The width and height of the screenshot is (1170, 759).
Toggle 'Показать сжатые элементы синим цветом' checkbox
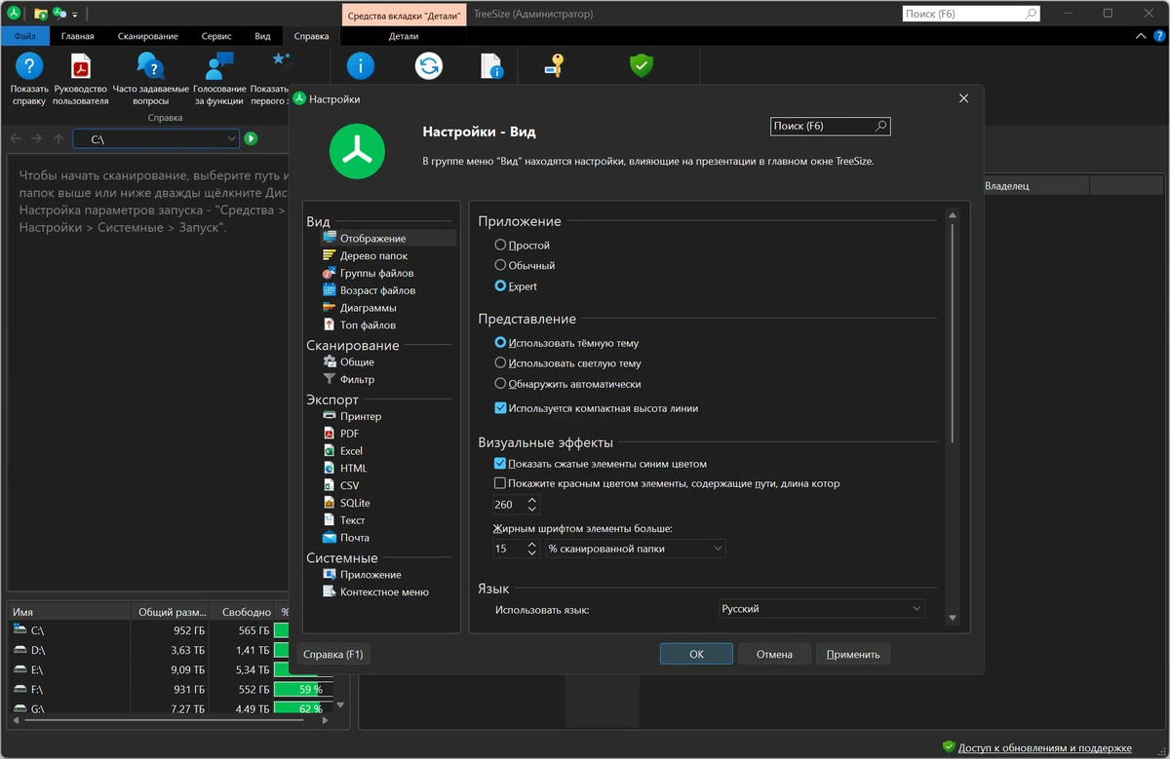click(x=500, y=464)
